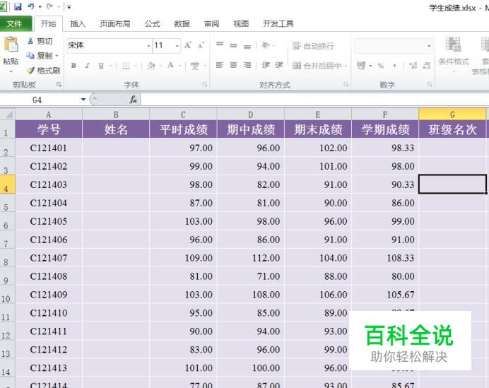Set bottom vertical alignment
Viewport: 489px width, 388px height.
(247, 47)
